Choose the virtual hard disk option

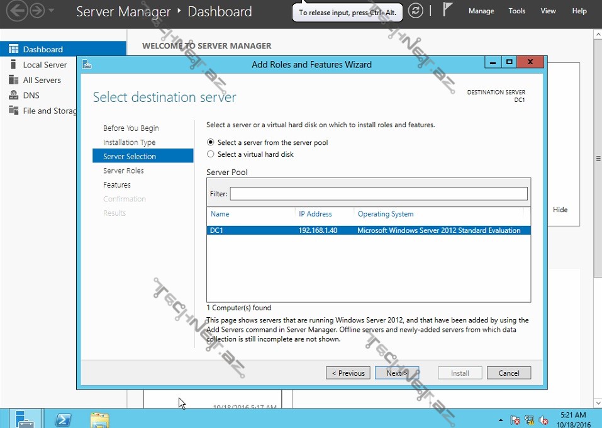[x=211, y=154]
